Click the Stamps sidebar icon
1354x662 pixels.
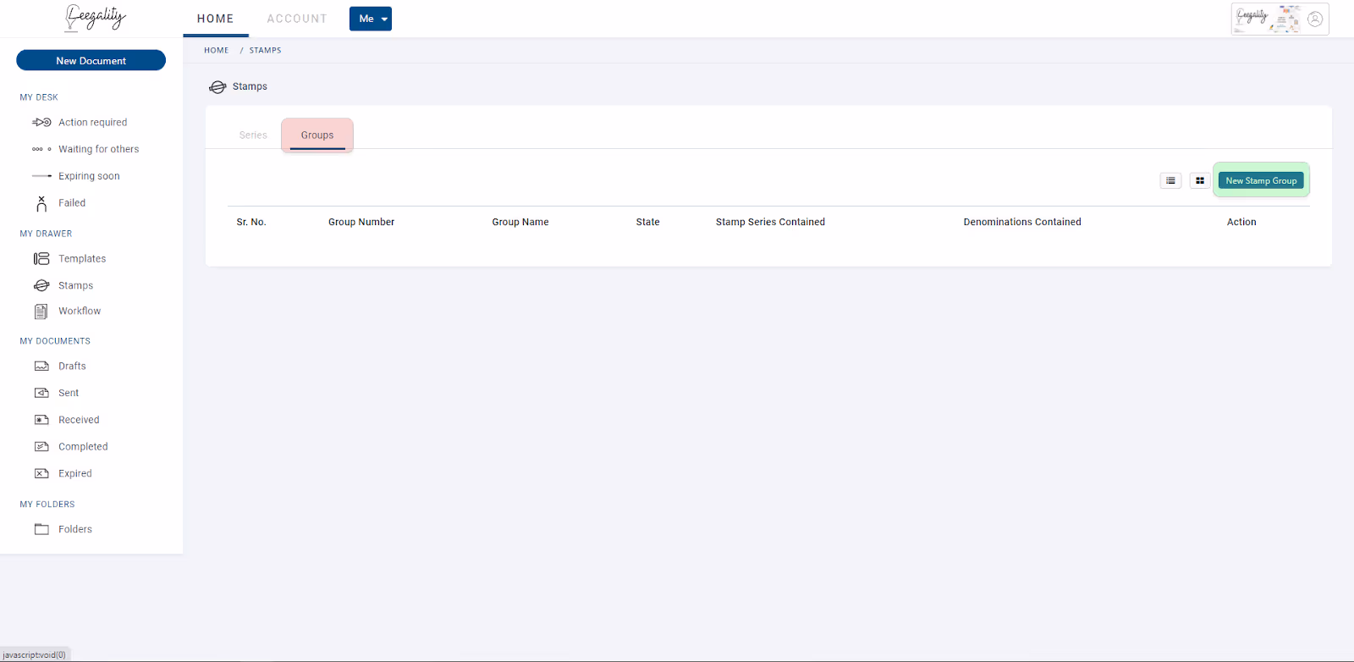click(41, 285)
